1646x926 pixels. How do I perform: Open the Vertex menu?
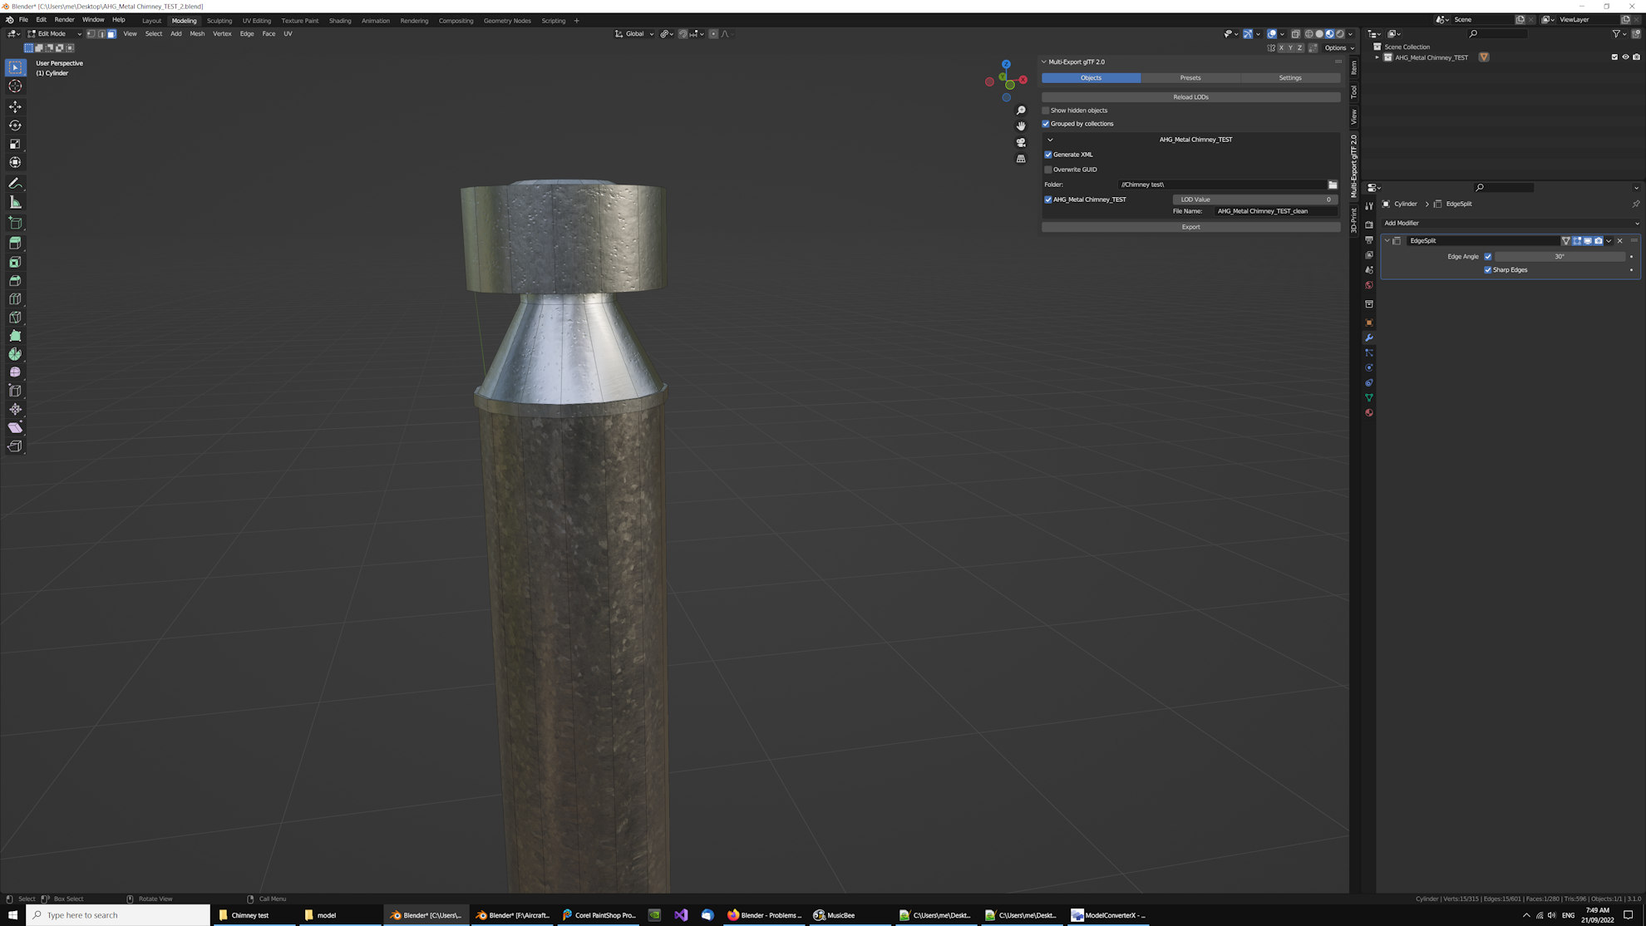coord(222,34)
